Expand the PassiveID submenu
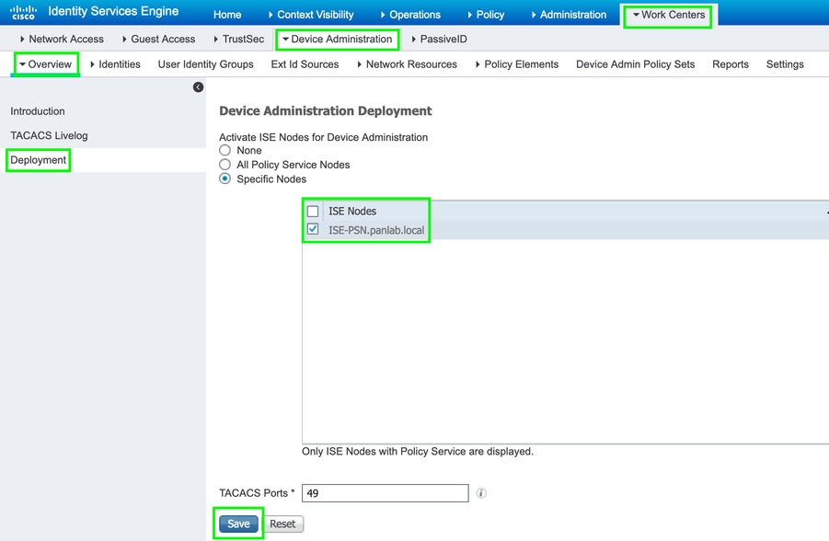 point(440,40)
